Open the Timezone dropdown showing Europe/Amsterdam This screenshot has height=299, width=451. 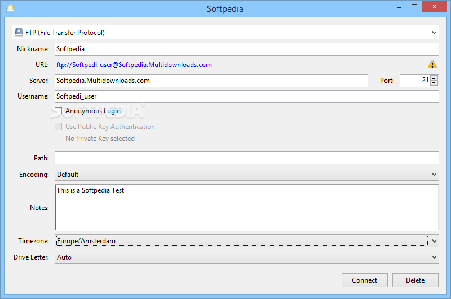click(247, 241)
